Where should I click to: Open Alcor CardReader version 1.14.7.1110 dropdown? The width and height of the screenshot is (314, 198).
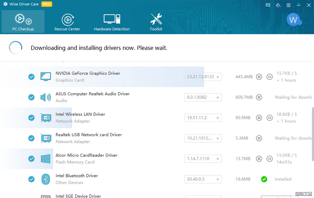(x=203, y=159)
